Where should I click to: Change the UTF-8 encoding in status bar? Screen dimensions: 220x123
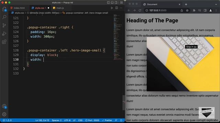point(67,120)
